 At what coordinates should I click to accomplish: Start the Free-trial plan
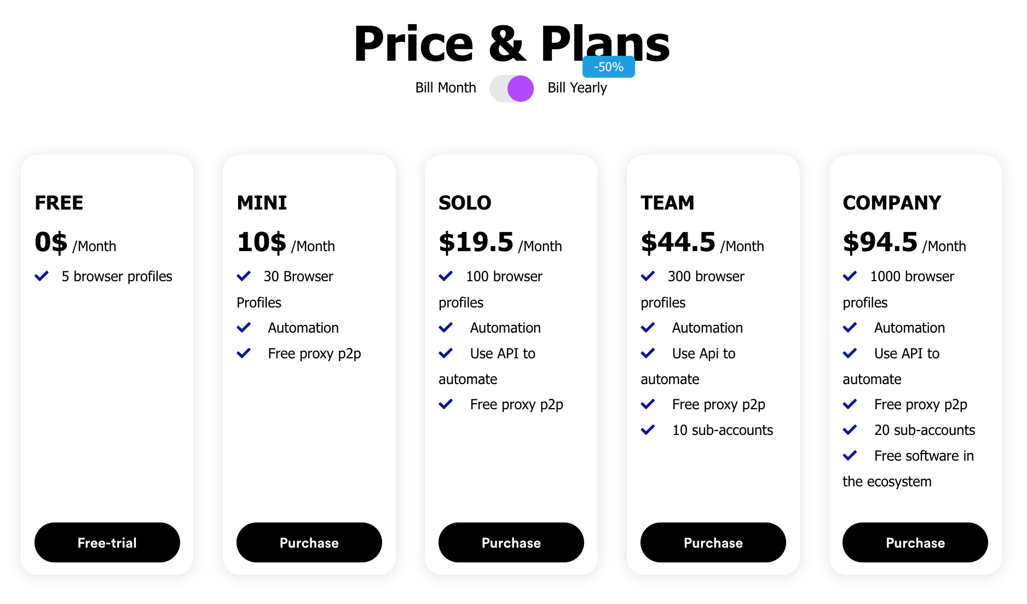(x=107, y=542)
